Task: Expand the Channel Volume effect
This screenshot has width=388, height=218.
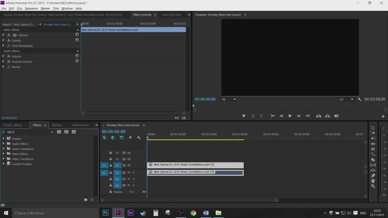Action: (3, 61)
